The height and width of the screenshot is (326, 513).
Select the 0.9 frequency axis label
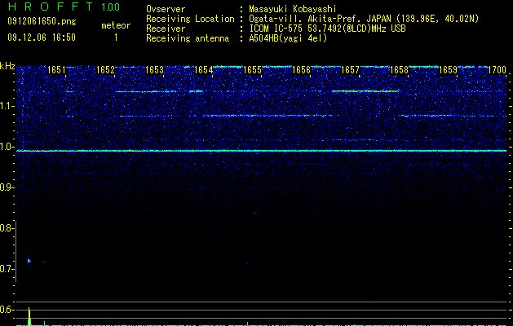pyautogui.click(x=7, y=187)
